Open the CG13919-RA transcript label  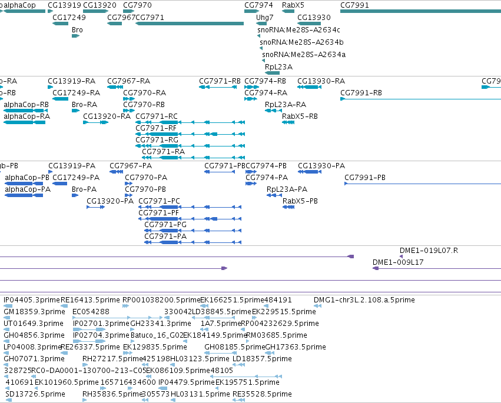click(x=72, y=81)
